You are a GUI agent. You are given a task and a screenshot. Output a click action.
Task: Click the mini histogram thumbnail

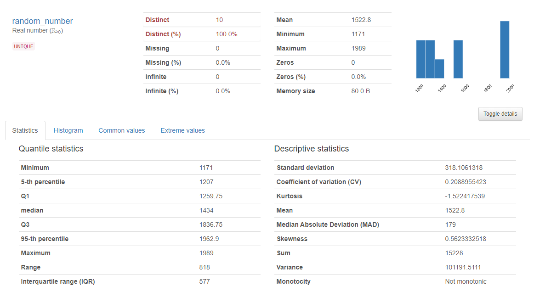(x=464, y=56)
